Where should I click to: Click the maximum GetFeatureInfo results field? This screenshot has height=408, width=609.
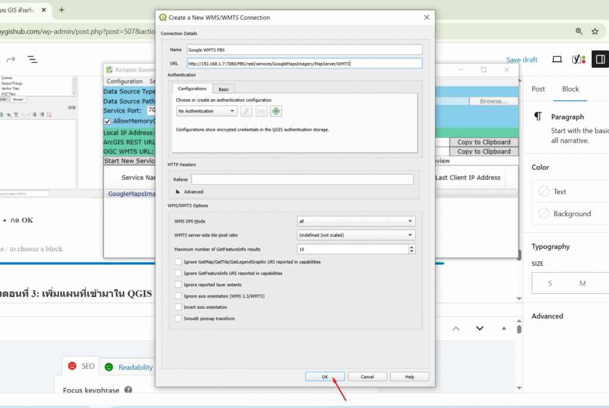[353, 249]
